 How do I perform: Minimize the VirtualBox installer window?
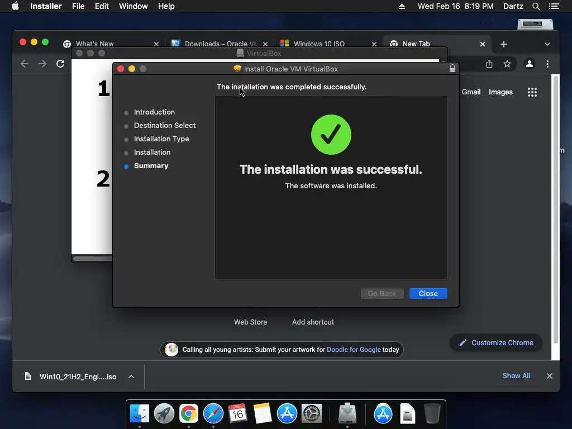(132, 69)
